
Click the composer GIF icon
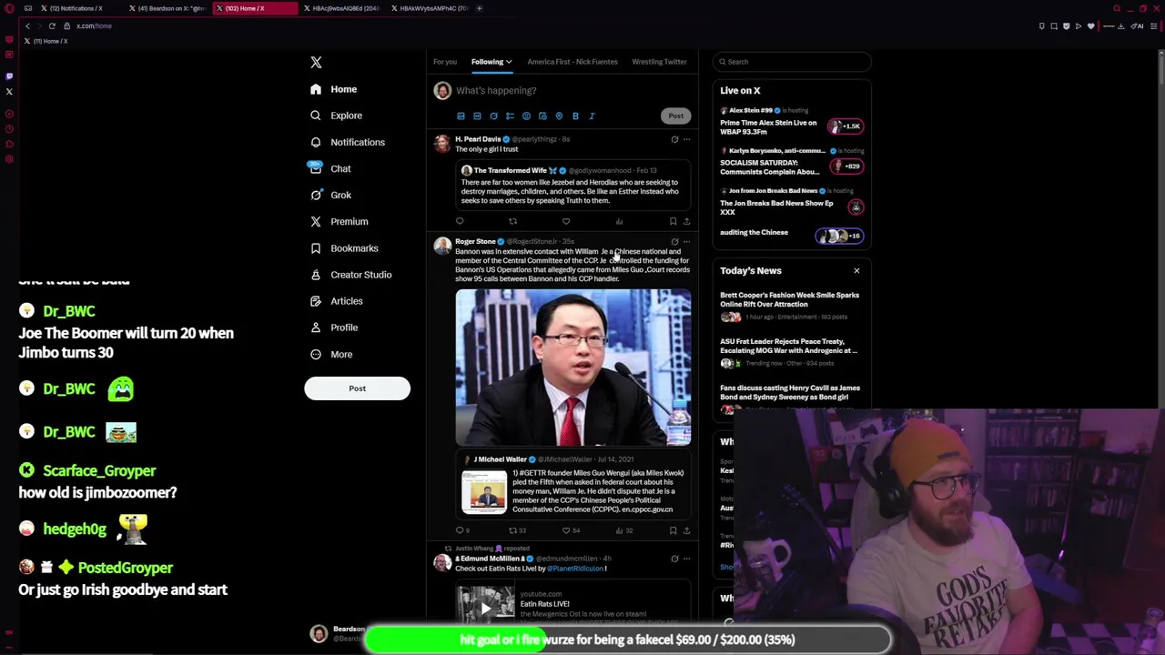477,116
